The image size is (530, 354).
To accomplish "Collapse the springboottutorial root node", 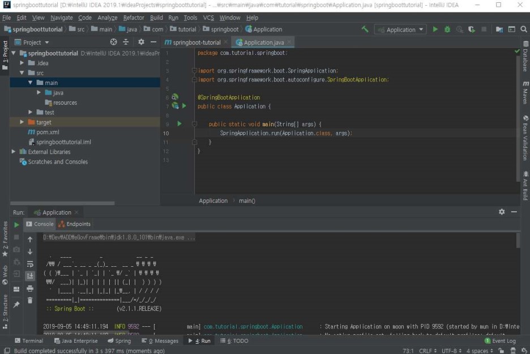I will click(14, 53).
